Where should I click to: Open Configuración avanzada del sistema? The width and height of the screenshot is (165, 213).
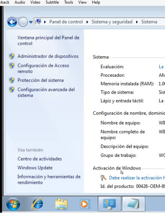[46, 92]
